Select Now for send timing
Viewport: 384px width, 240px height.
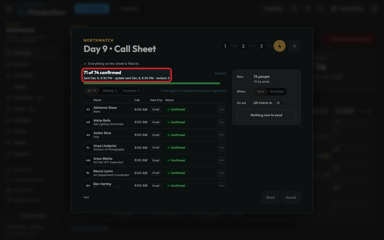tap(261, 91)
